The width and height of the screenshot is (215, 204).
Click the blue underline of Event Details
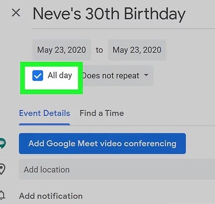tap(45, 124)
